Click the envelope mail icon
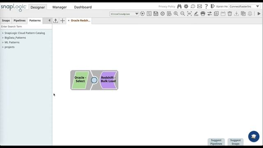 [199, 7]
